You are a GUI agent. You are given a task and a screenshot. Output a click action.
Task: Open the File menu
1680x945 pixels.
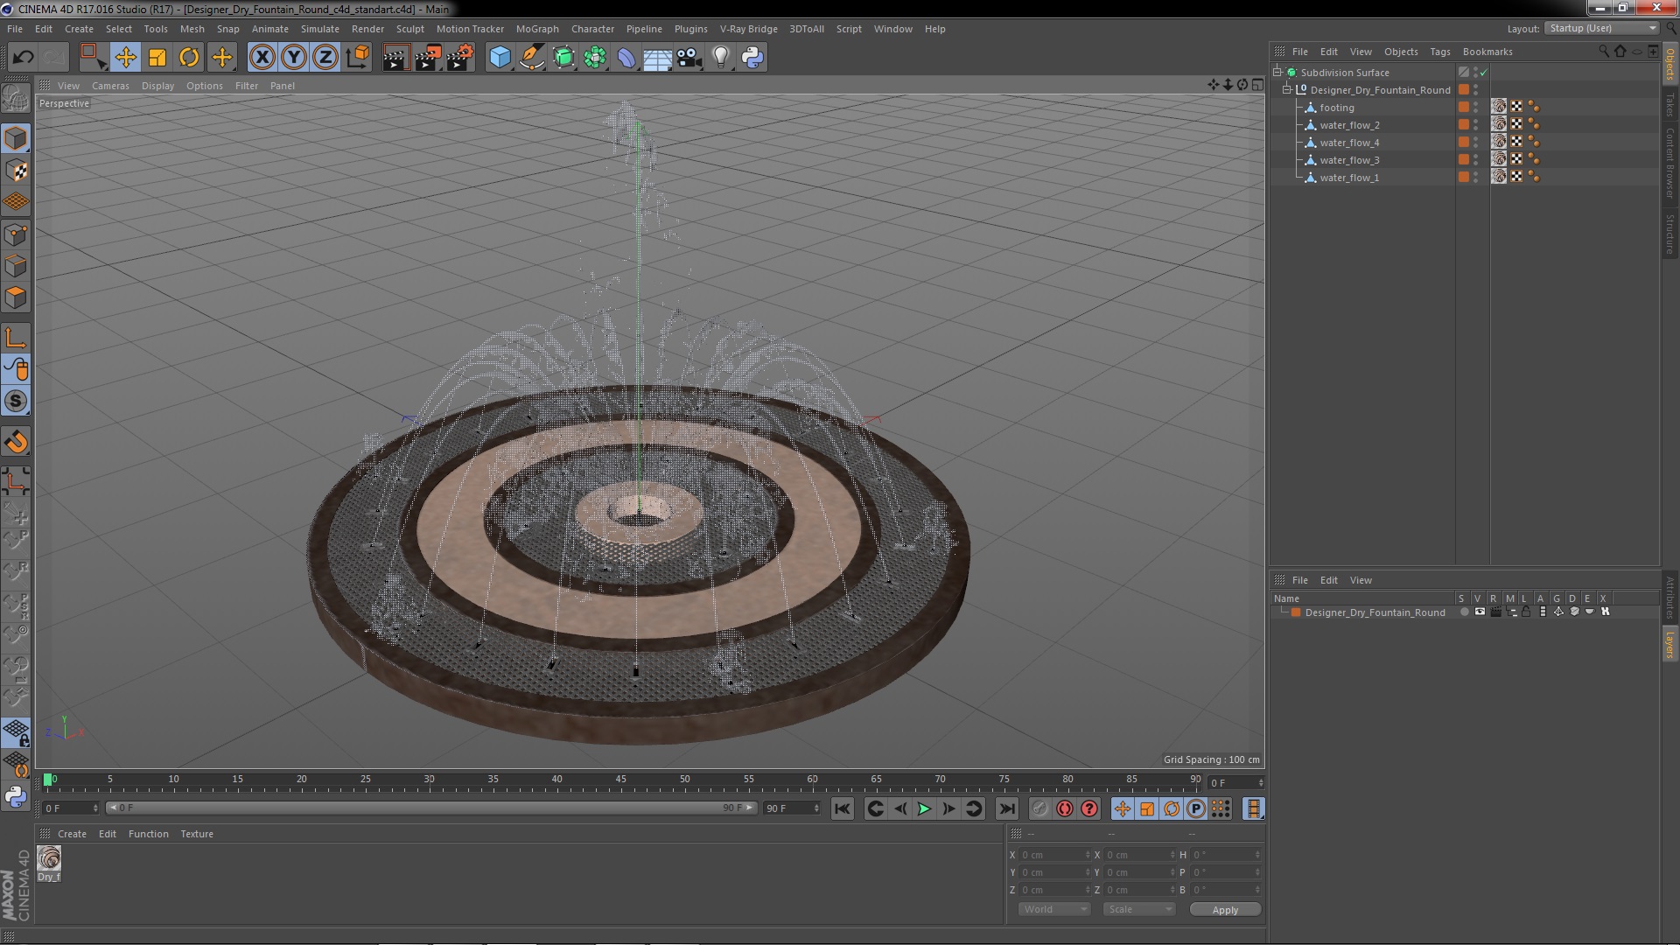[x=15, y=29]
